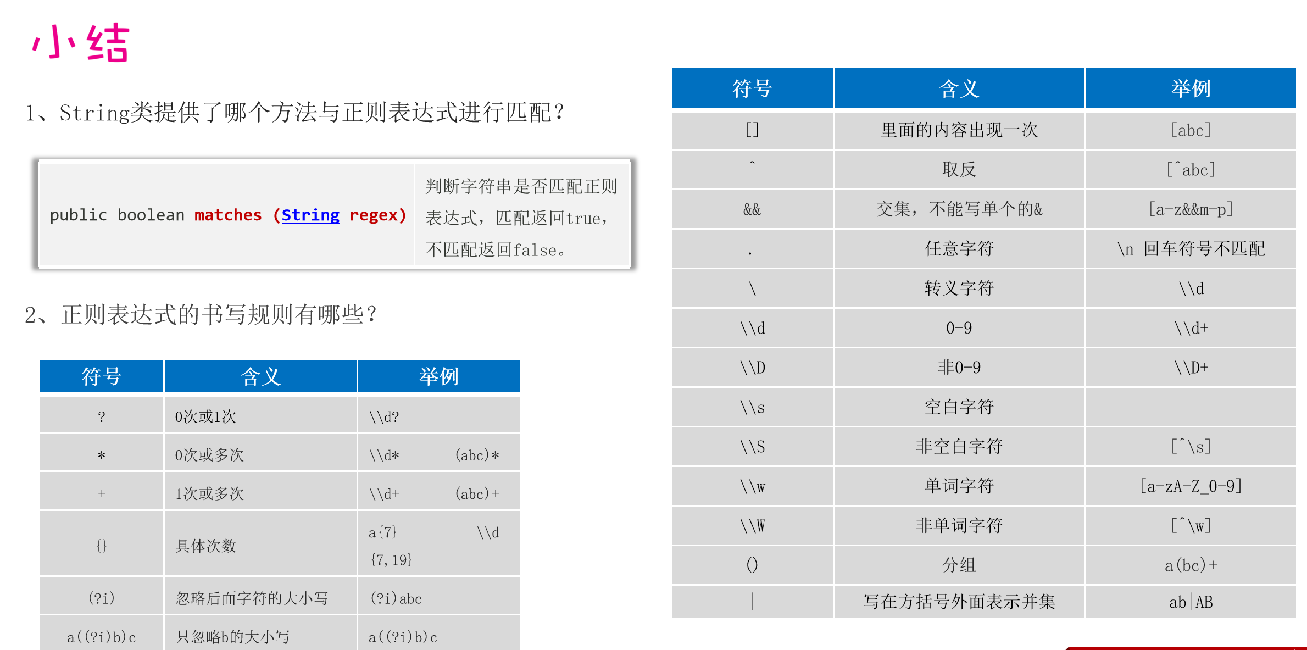Image resolution: width=1307 pixels, height=650 pixels.
Task: Select the 举例 header in right table
Action: point(1190,88)
